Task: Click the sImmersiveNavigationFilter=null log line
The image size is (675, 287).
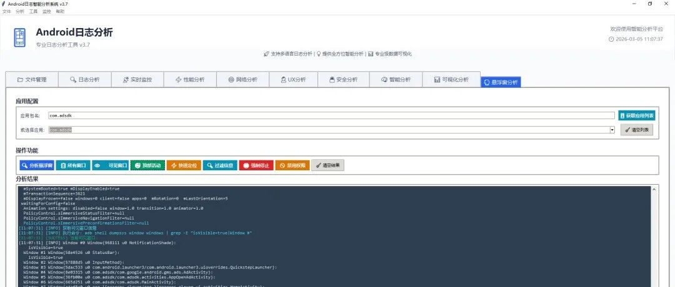Action: [x=79, y=218]
